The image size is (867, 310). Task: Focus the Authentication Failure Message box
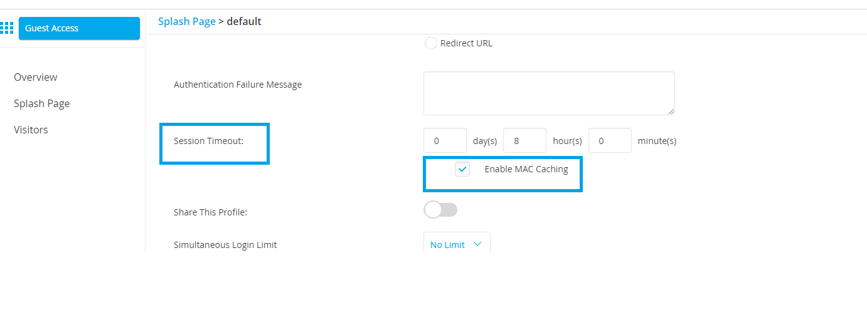click(x=549, y=93)
